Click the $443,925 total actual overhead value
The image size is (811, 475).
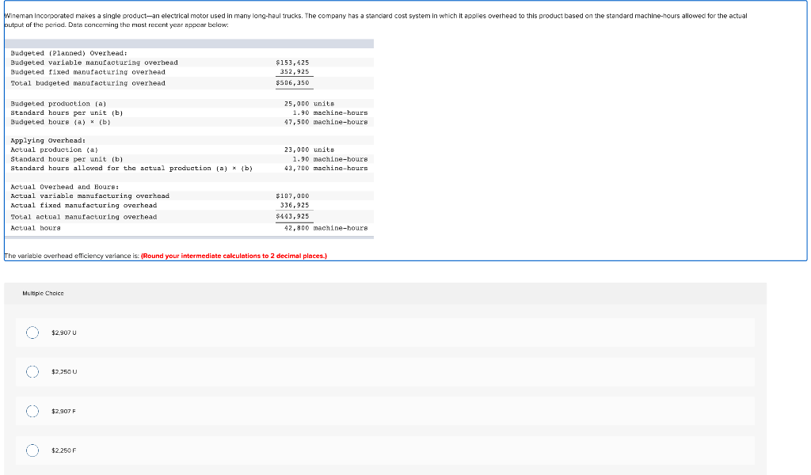292,217
